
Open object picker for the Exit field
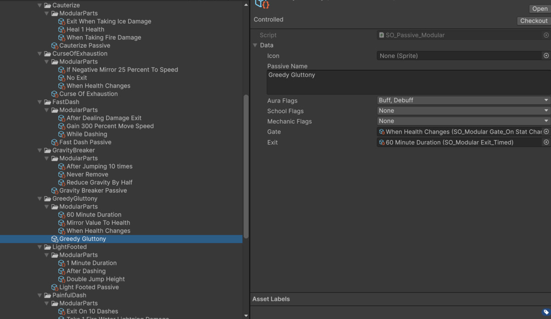pyautogui.click(x=546, y=142)
